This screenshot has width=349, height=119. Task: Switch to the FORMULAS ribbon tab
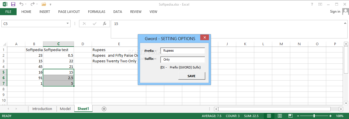96,12
